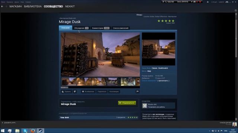Click the Mirage Dusk page title
This screenshot has width=238, height=133.
(x=70, y=22)
